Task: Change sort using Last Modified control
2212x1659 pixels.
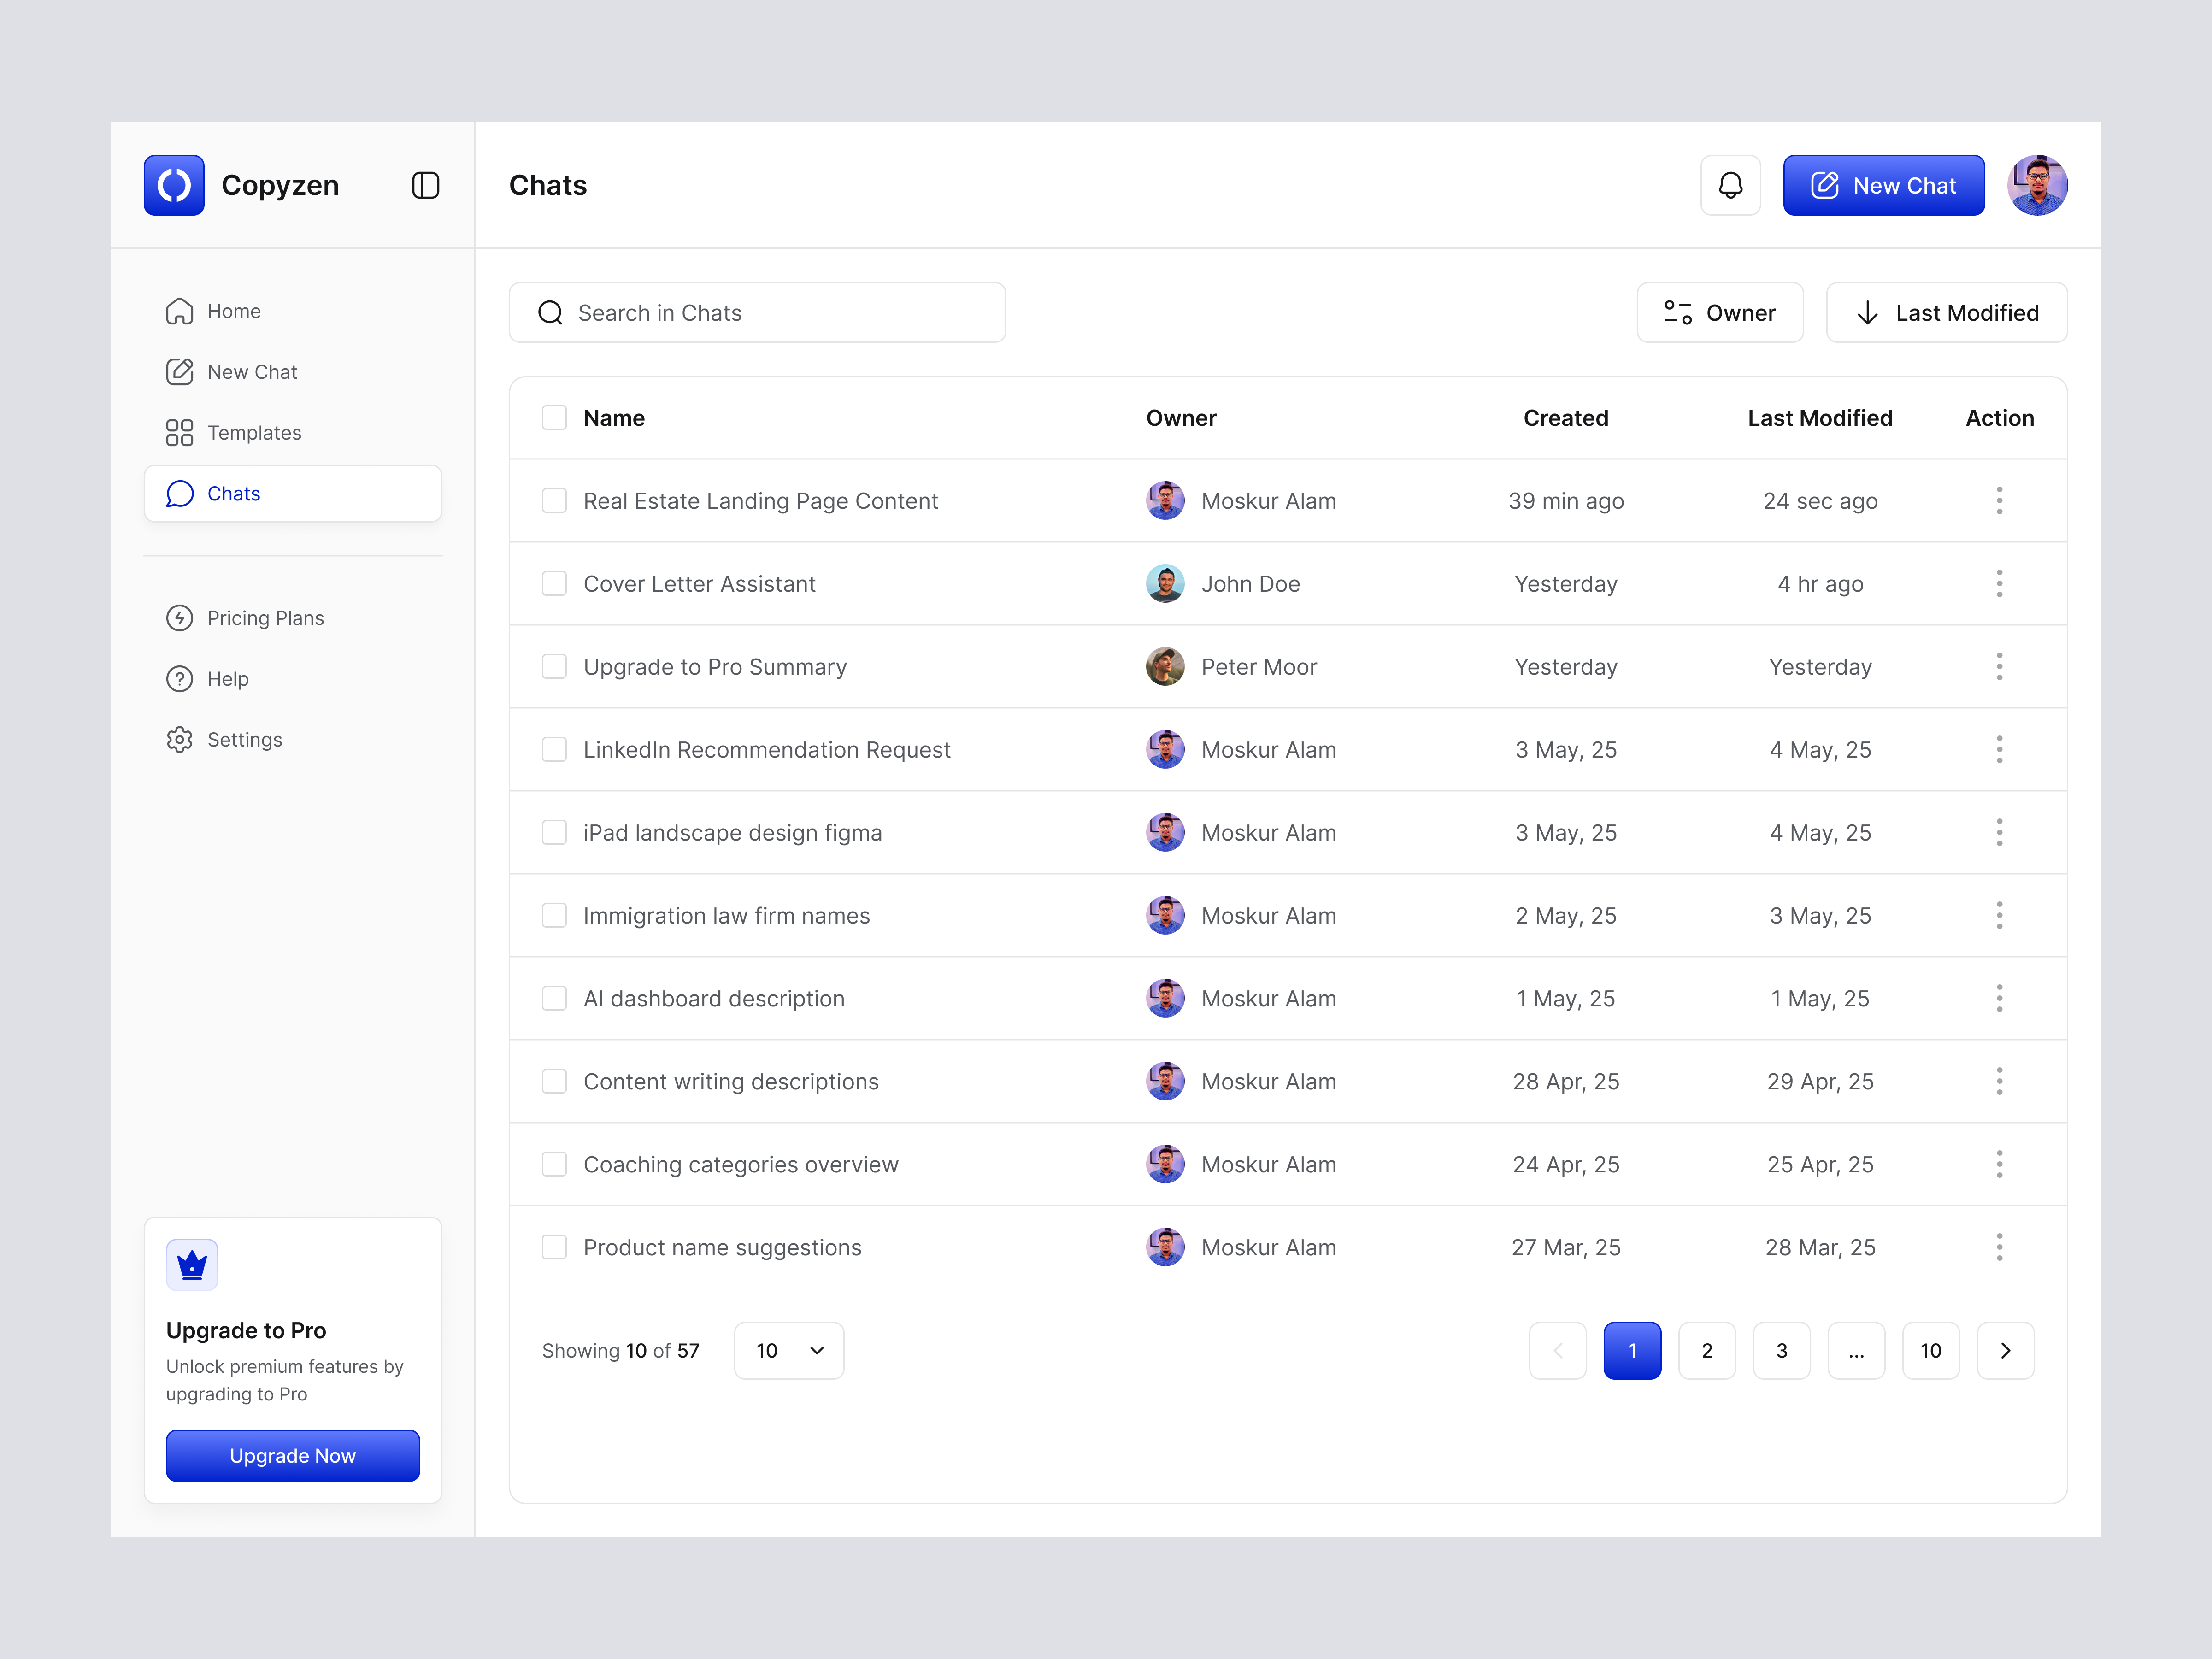Action: (x=1946, y=312)
